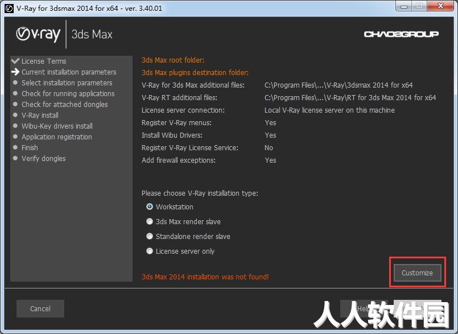The height and width of the screenshot is (334, 458).
Task: Click 'Register V-Ray License Service:' label
Action: 190,148
